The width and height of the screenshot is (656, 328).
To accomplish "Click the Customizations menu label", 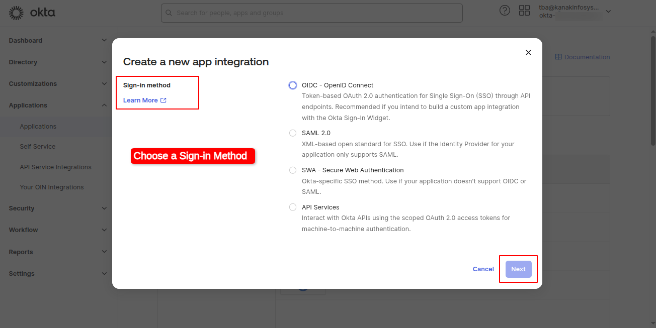I will tap(33, 84).
